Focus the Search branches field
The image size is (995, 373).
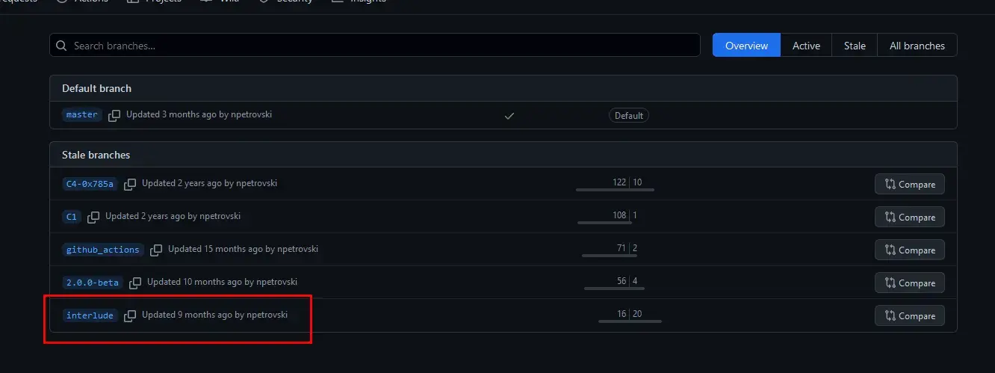[x=375, y=46]
